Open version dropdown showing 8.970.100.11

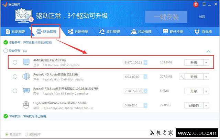click(145, 62)
